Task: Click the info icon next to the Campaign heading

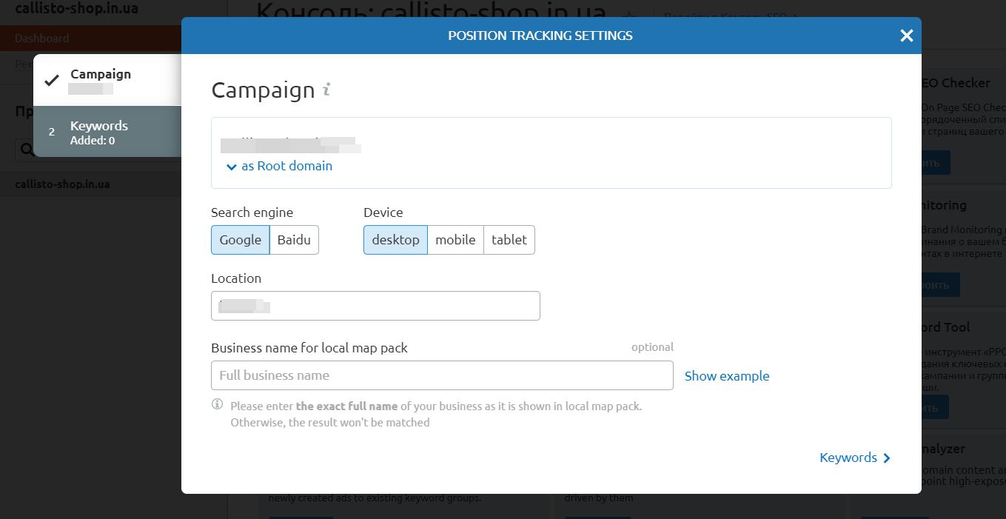Action: (326, 90)
